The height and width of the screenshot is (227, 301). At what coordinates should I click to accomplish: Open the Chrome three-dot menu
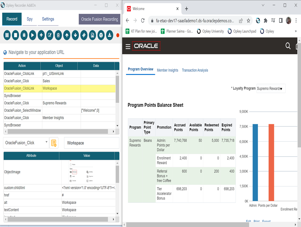point(296,20)
